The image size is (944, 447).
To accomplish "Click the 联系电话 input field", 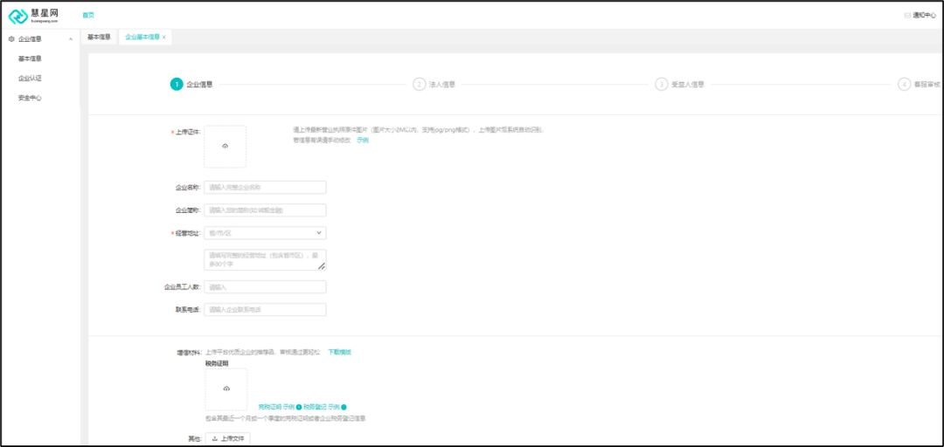I will pos(265,310).
